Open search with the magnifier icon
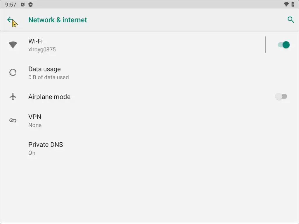 291,20
